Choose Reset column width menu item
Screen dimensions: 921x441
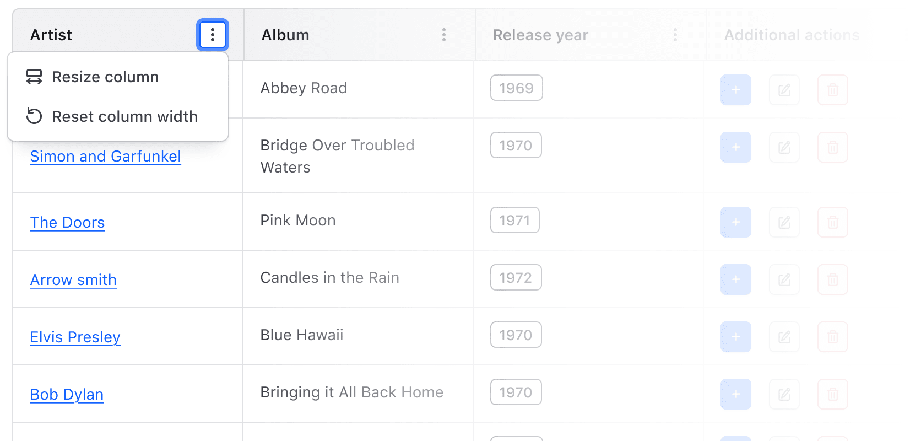tap(124, 117)
